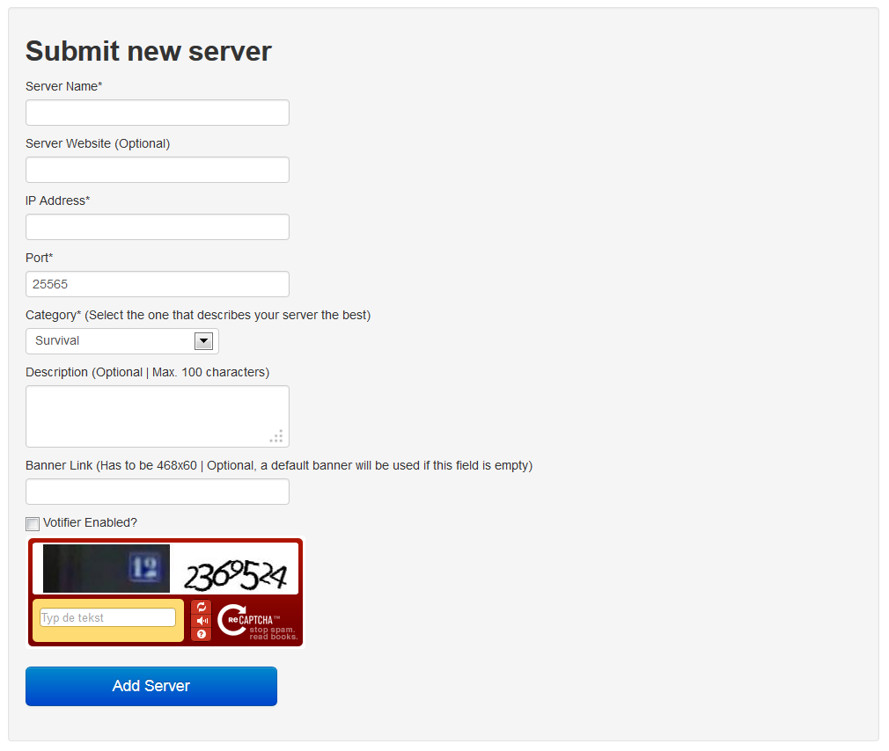Click the distorted captcha digits 2369524
The image size is (889, 751).
click(234, 575)
